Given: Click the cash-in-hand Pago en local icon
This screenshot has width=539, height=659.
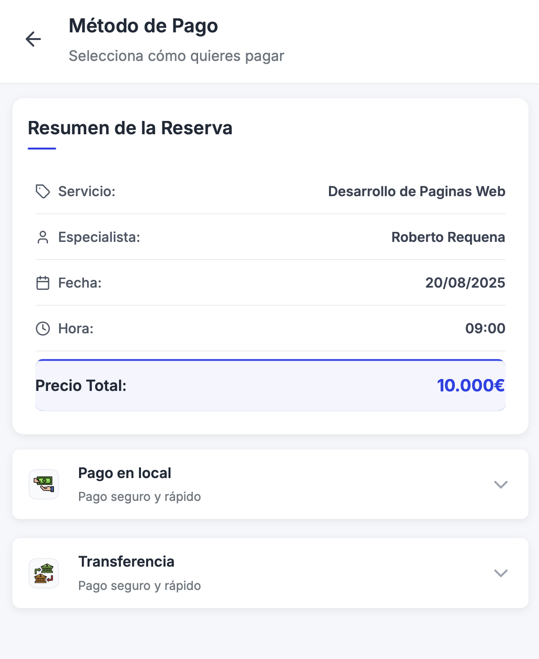Looking at the screenshot, I should tap(44, 484).
